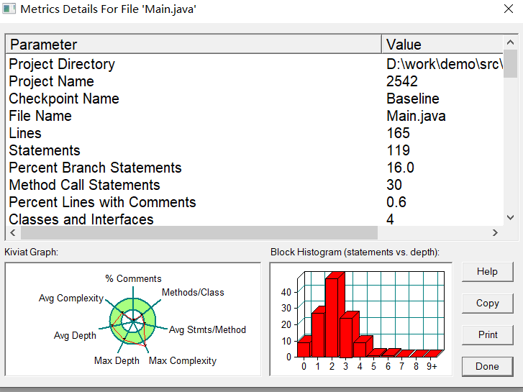Select the Lines parameter row
This screenshot has height=392, width=523.
(254, 133)
